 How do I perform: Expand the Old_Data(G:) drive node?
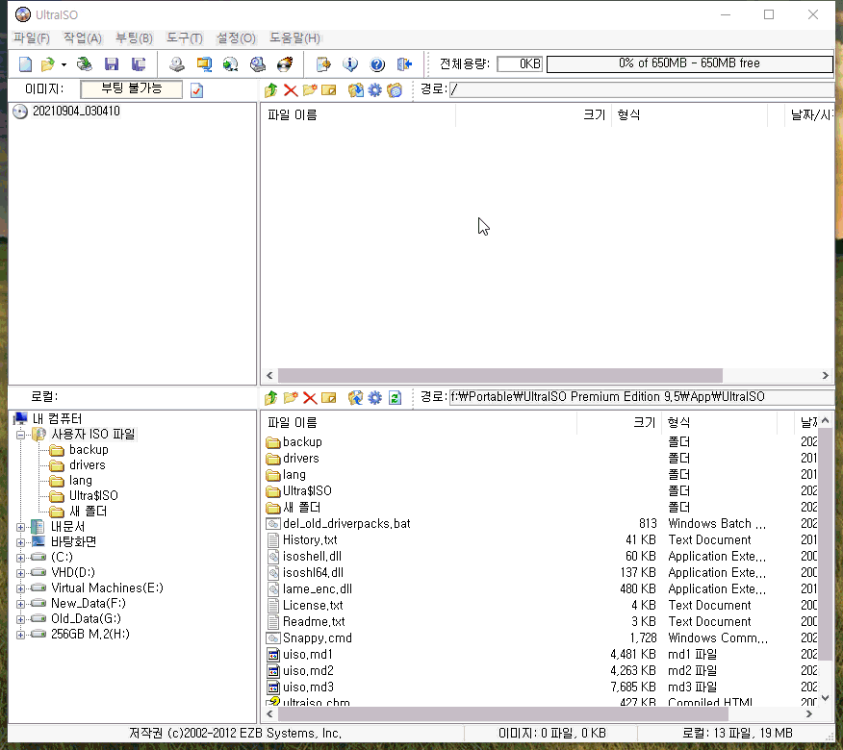pyautogui.click(x=20, y=619)
